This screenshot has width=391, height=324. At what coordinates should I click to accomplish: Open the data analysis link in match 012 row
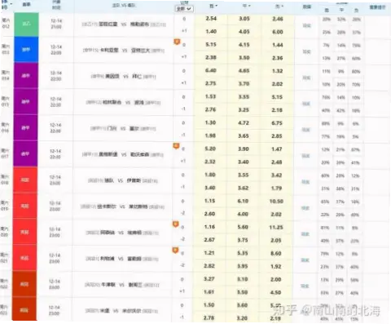(307, 25)
